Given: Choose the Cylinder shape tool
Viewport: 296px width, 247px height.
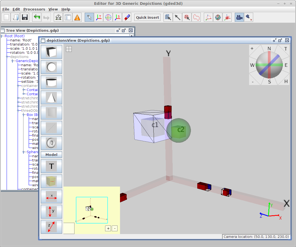Looking at the screenshot, I should pos(51,82).
